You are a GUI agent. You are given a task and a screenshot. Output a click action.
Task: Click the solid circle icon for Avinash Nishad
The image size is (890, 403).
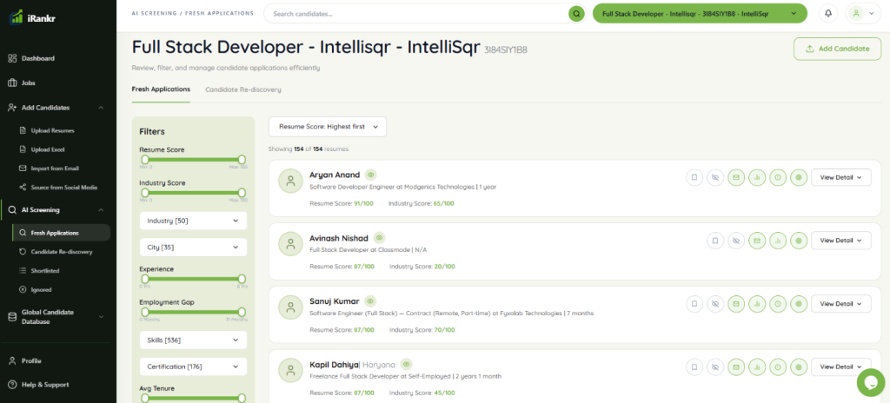pos(799,241)
